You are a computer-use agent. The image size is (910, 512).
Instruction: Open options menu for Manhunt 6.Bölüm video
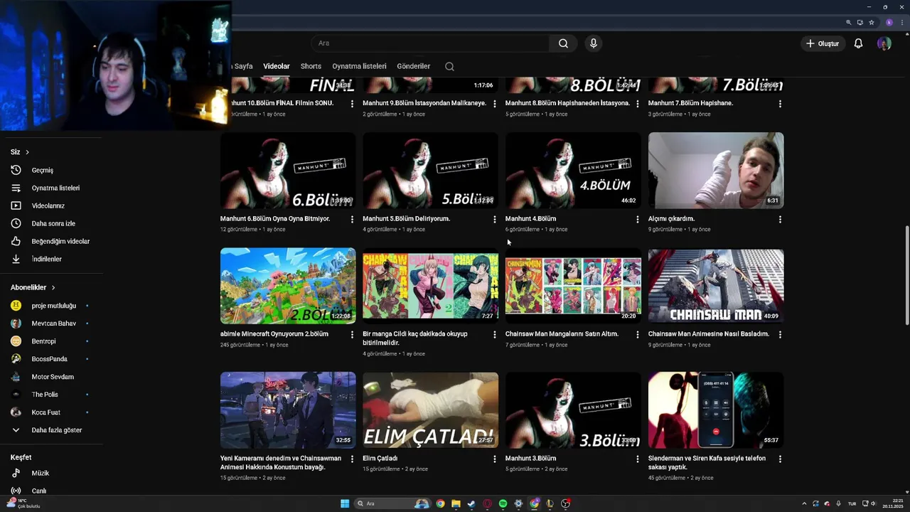352,220
